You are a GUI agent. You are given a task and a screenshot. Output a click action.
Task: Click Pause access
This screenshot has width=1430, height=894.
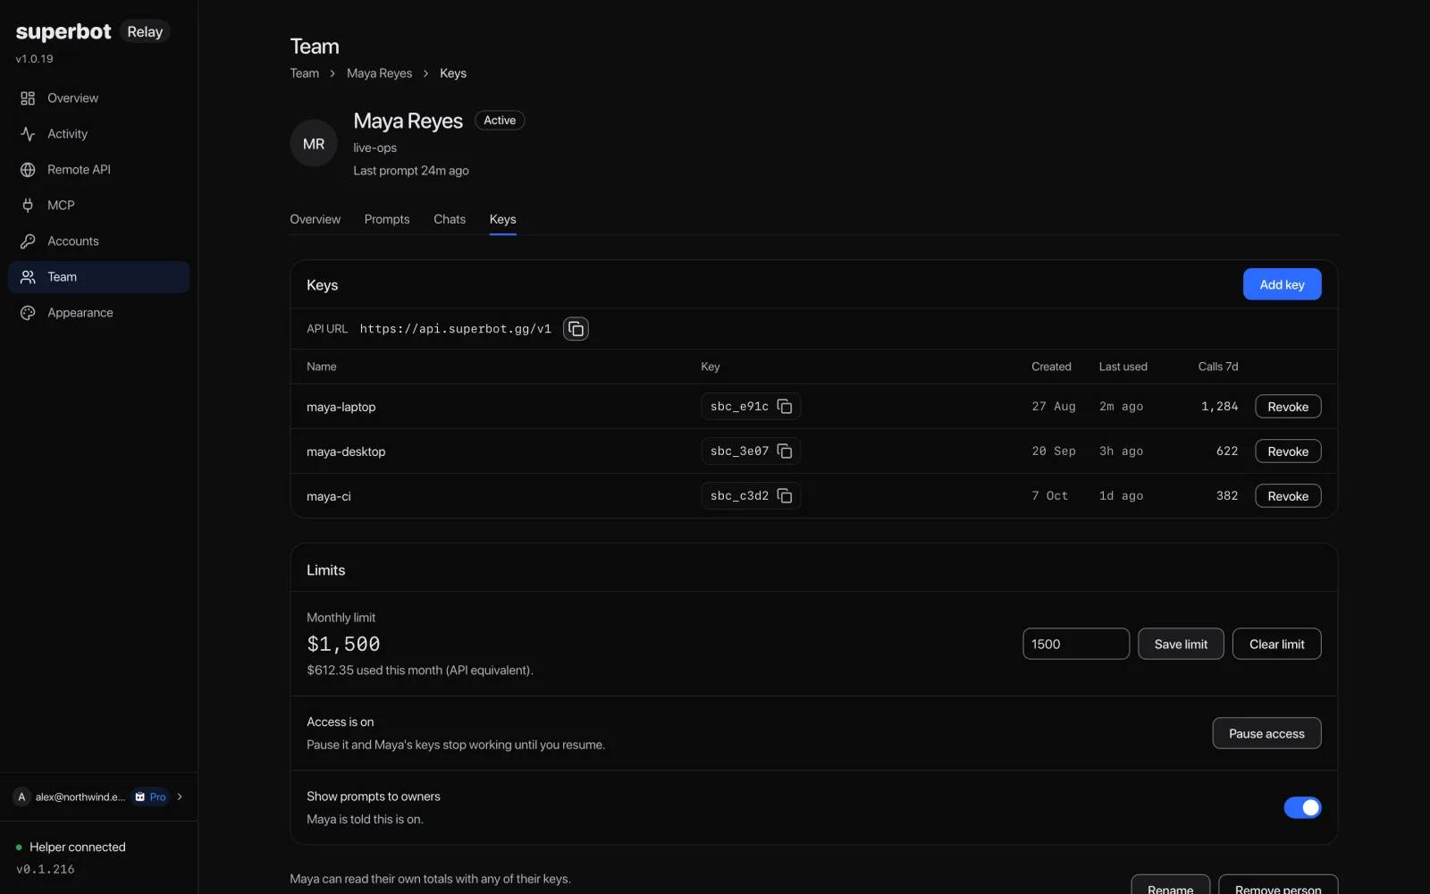pyautogui.click(x=1266, y=733)
